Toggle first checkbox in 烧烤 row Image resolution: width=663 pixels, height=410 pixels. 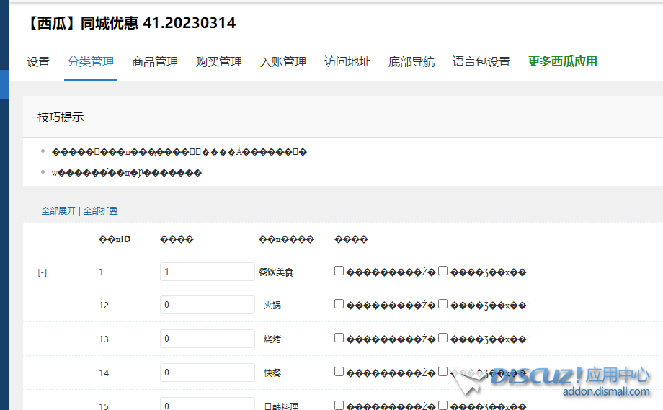click(x=339, y=338)
